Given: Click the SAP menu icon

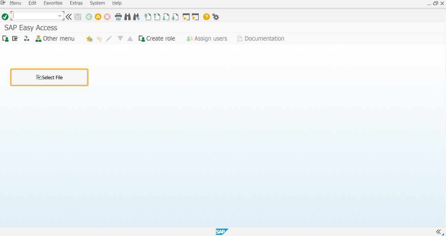Looking at the screenshot, I should [15, 39].
